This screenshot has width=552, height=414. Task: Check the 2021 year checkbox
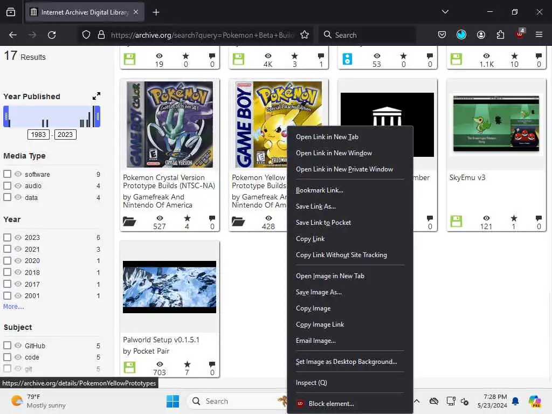[7, 249]
